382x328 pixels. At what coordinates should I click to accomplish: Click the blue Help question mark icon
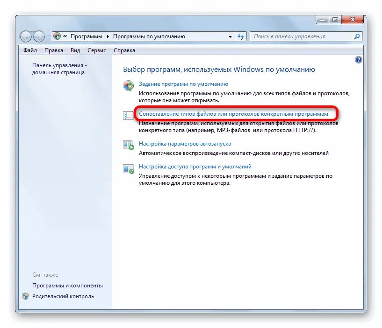point(358,60)
